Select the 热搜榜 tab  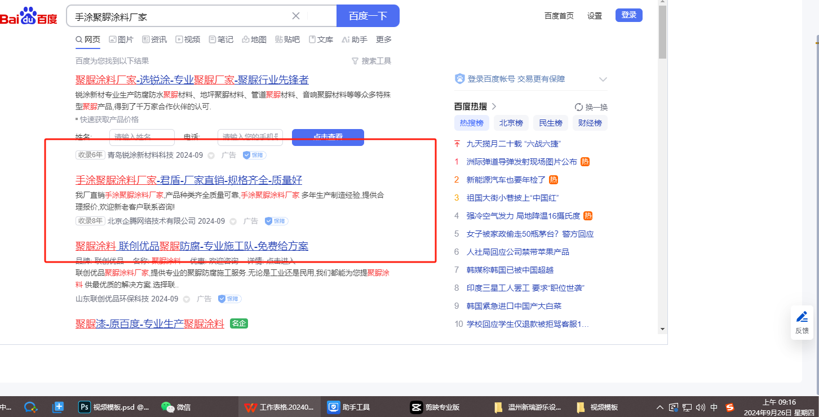(472, 123)
